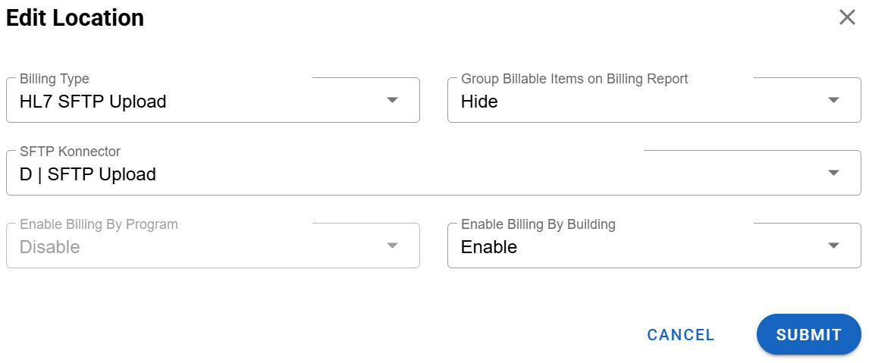Click the SFTP Konnector field label
Image resolution: width=869 pixels, height=363 pixels.
[x=70, y=152]
